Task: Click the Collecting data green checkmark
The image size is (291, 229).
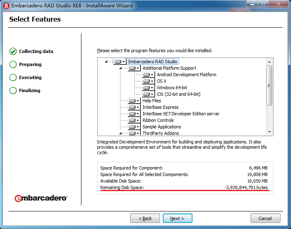Action: pyautogui.click(x=13, y=51)
